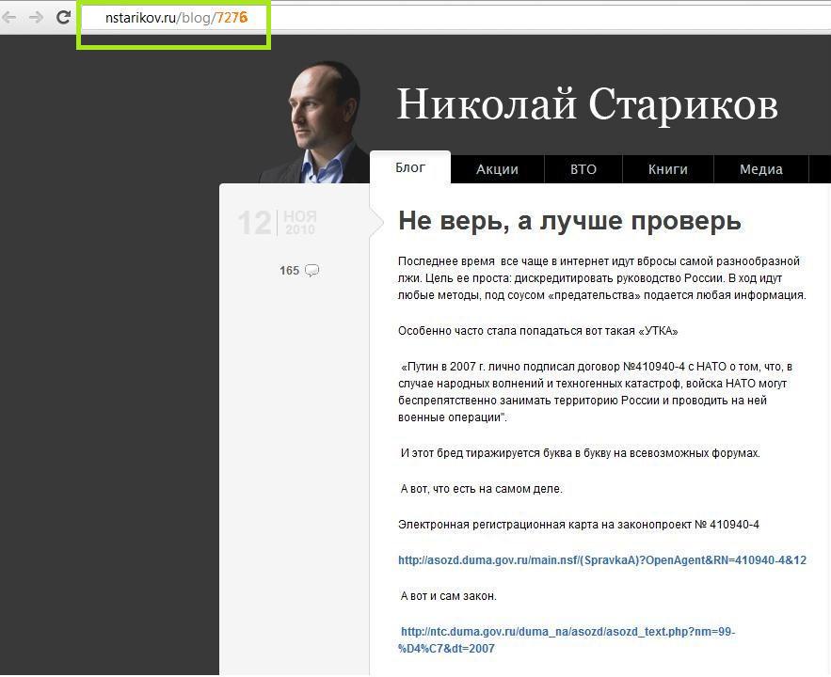The image size is (831, 677).
Task: Click the line Особенно часто стала попадаться вот такая «УТКА»
Action: pyautogui.click(x=538, y=331)
